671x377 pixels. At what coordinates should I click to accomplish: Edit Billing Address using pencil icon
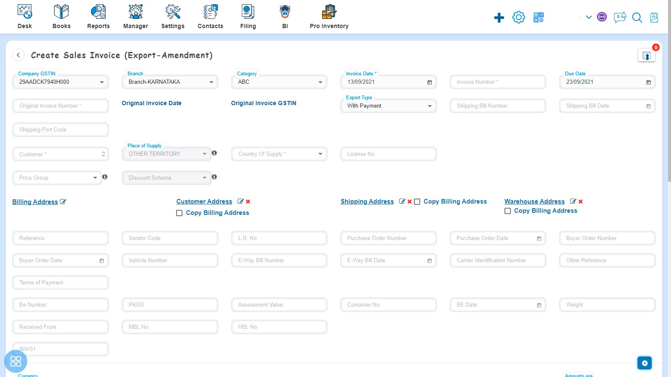pyautogui.click(x=63, y=201)
